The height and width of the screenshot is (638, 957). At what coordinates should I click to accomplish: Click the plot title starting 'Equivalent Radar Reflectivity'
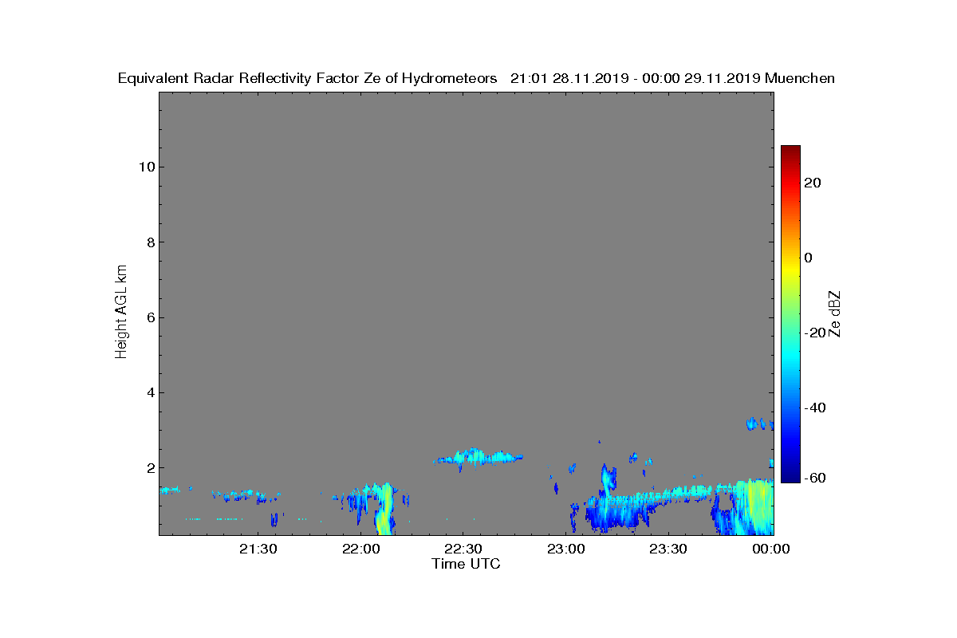point(476,78)
